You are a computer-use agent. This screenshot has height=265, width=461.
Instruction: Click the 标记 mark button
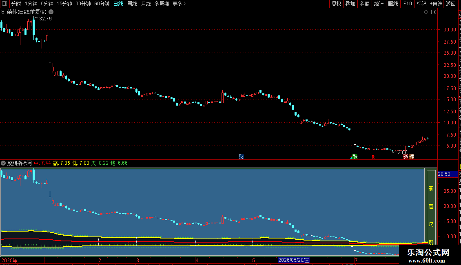click(421, 4)
